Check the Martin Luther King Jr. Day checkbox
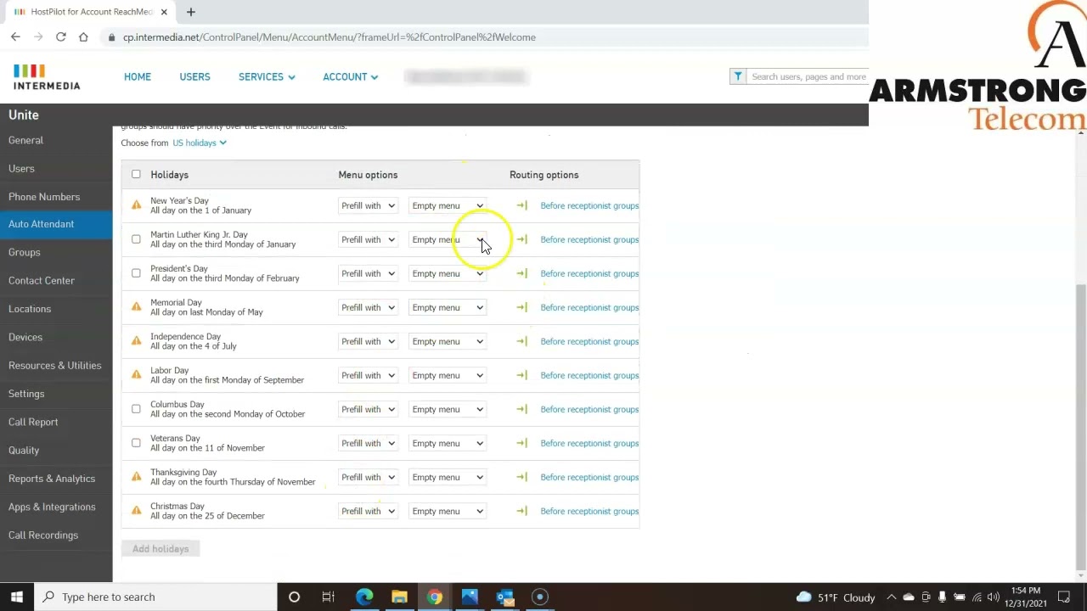1087x611 pixels. click(x=136, y=239)
